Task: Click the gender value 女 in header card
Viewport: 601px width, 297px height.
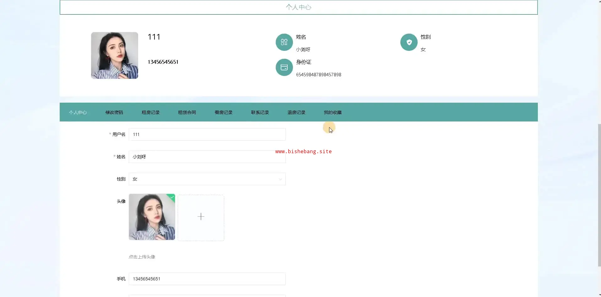Action: pos(423,50)
